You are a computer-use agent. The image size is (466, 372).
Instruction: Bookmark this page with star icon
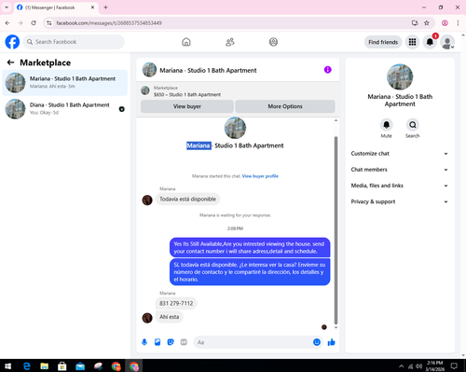click(x=427, y=23)
